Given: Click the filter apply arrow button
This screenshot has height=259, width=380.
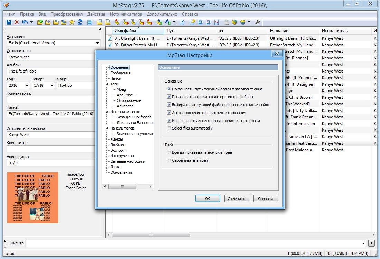Looking at the screenshot, I should pos(371,243).
